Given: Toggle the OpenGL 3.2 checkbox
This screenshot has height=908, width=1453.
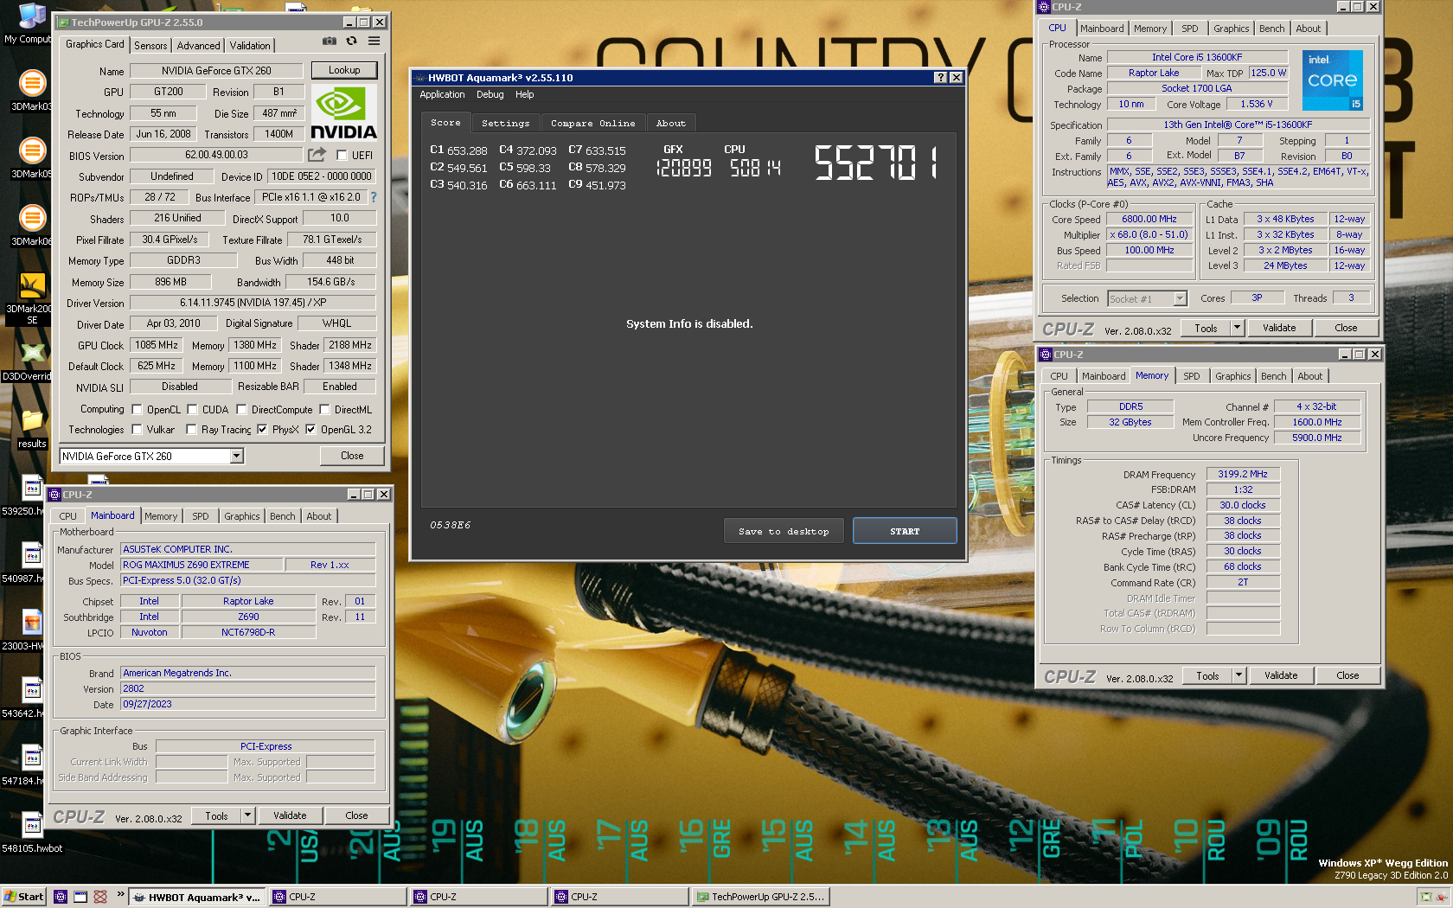Looking at the screenshot, I should (x=310, y=429).
